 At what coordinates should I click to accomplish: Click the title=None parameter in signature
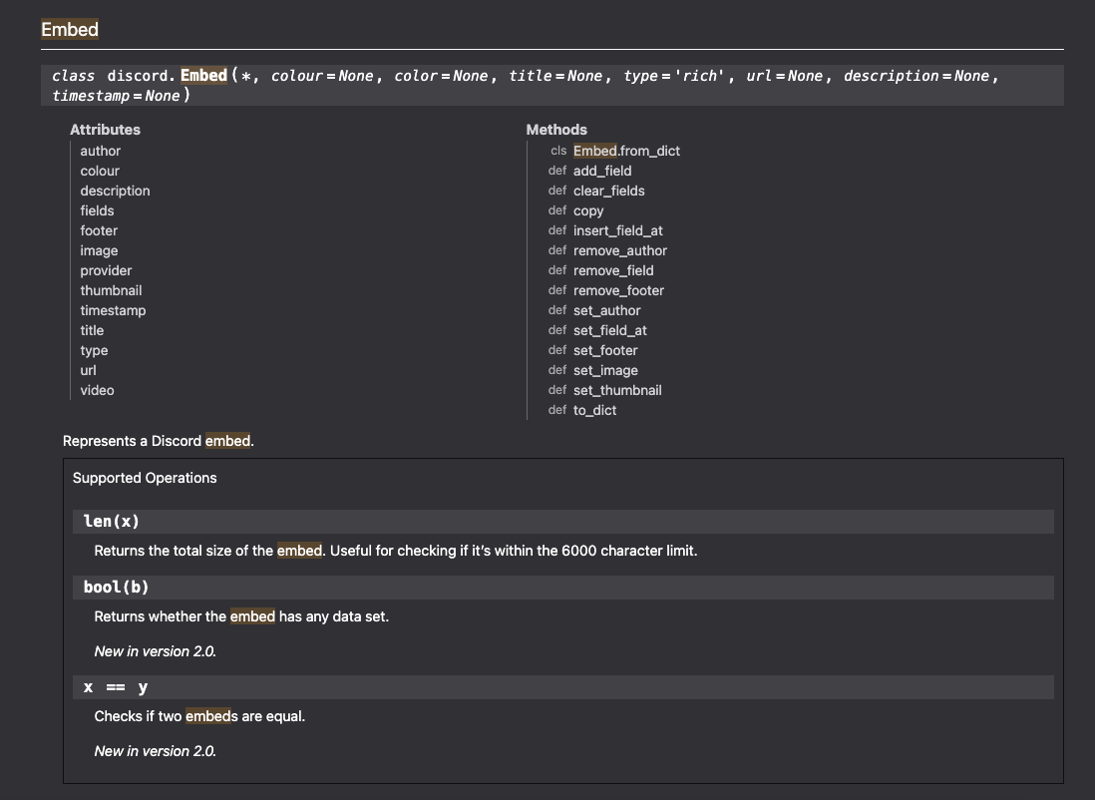click(x=555, y=76)
